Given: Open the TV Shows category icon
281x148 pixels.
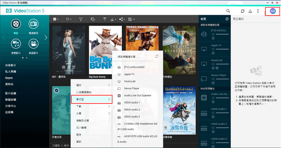Looking at the screenshot, I should (x=33, y=24).
